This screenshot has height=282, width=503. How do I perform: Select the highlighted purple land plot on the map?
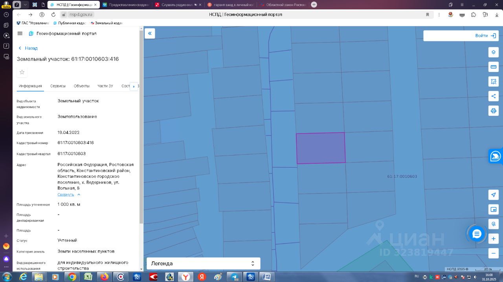tap(321, 148)
